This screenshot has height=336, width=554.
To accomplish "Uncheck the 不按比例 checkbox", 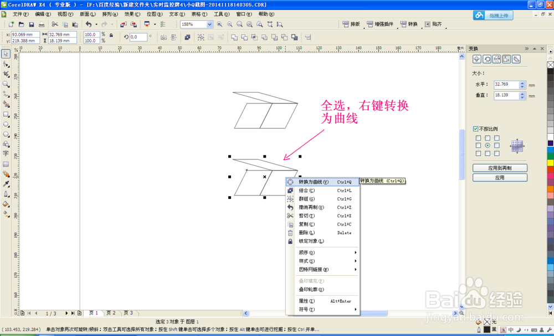I will pos(475,129).
